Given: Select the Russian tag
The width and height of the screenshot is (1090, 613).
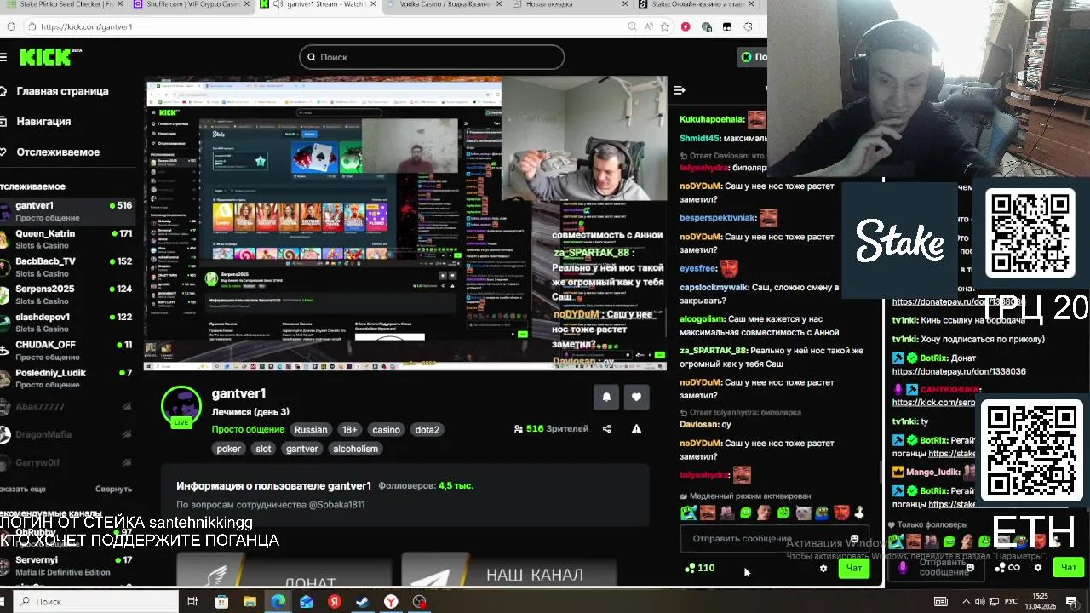Looking at the screenshot, I should tap(311, 430).
